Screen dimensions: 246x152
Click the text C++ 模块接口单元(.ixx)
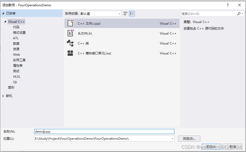tap(95, 53)
